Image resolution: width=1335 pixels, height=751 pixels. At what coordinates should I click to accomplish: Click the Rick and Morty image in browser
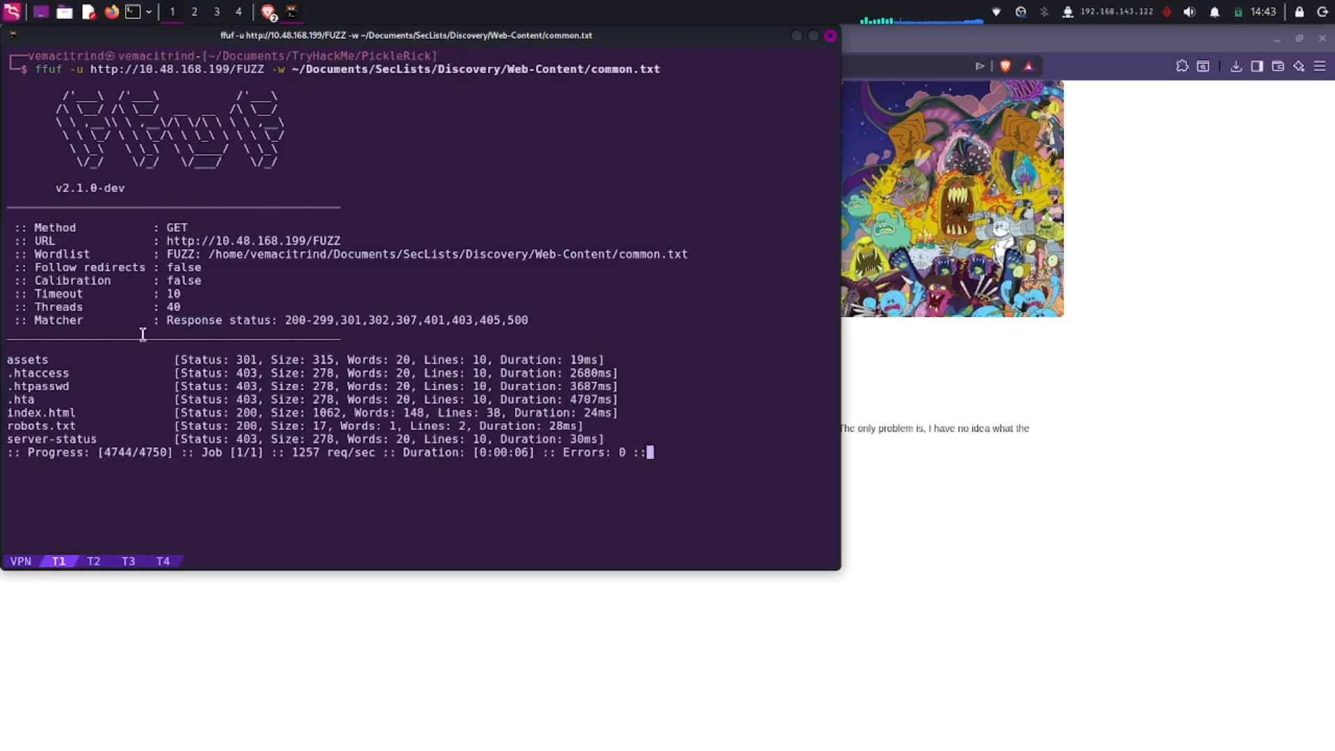[x=952, y=199]
